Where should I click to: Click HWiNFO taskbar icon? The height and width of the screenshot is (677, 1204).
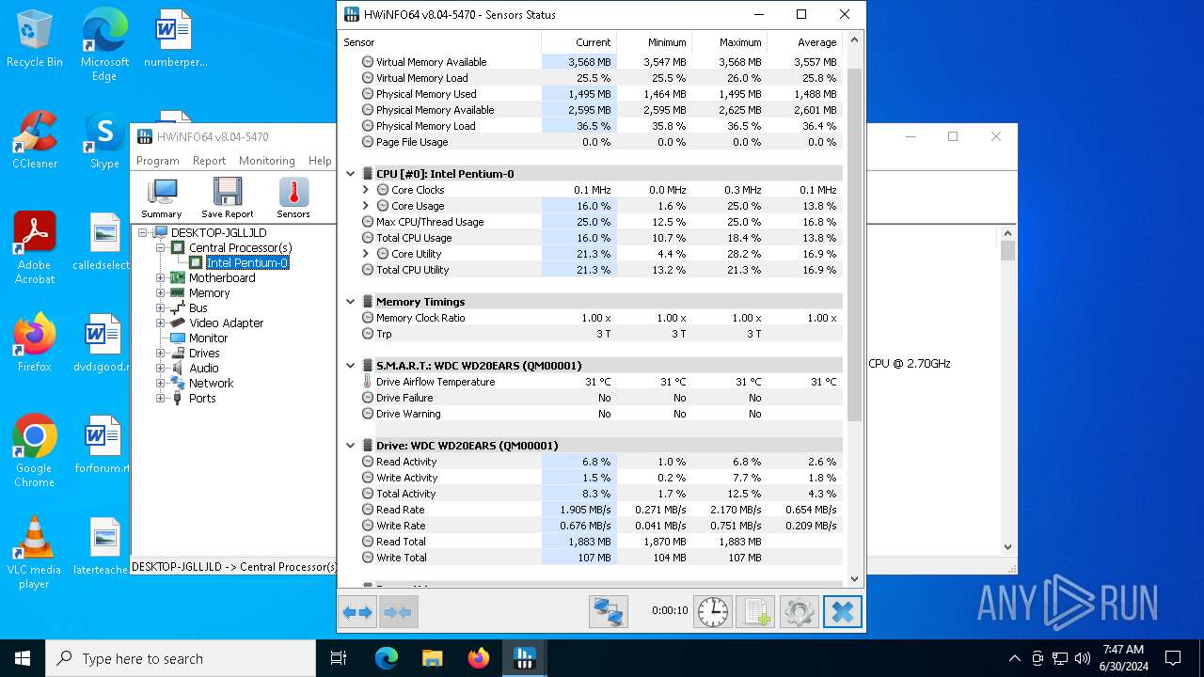tap(524, 658)
